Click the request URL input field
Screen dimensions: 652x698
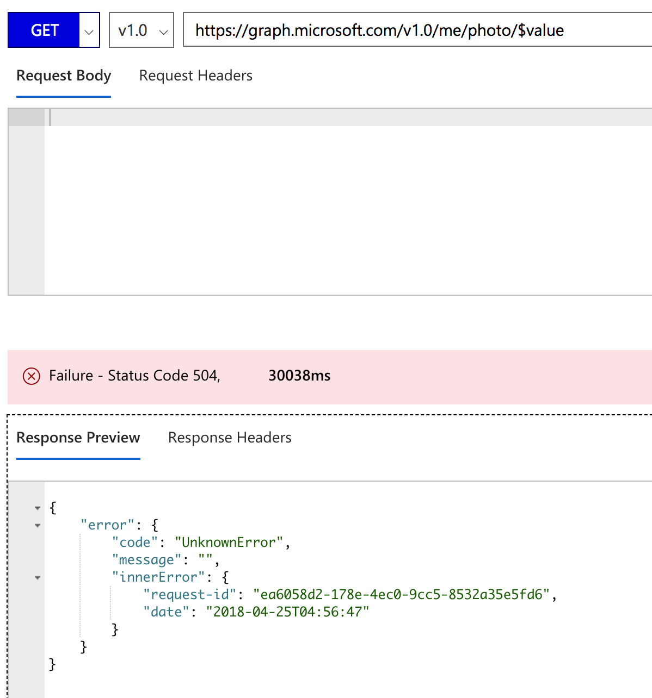pyautogui.click(x=417, y=30)
